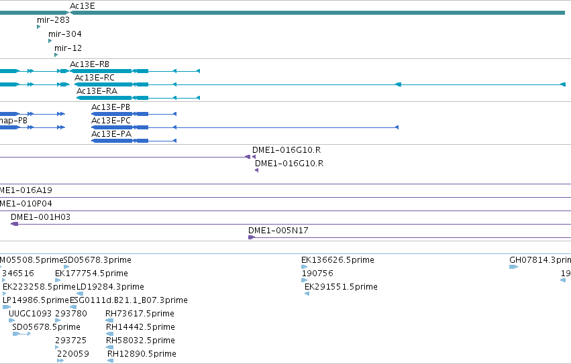Screen dimensions: 571x364
Task: Select the Ac13E-RA transcript label
Action: [97, 91]
